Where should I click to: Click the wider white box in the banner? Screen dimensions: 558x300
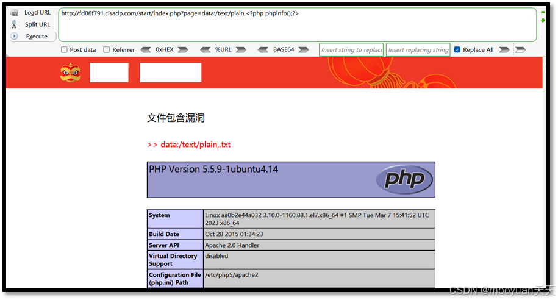pos(171,73)
